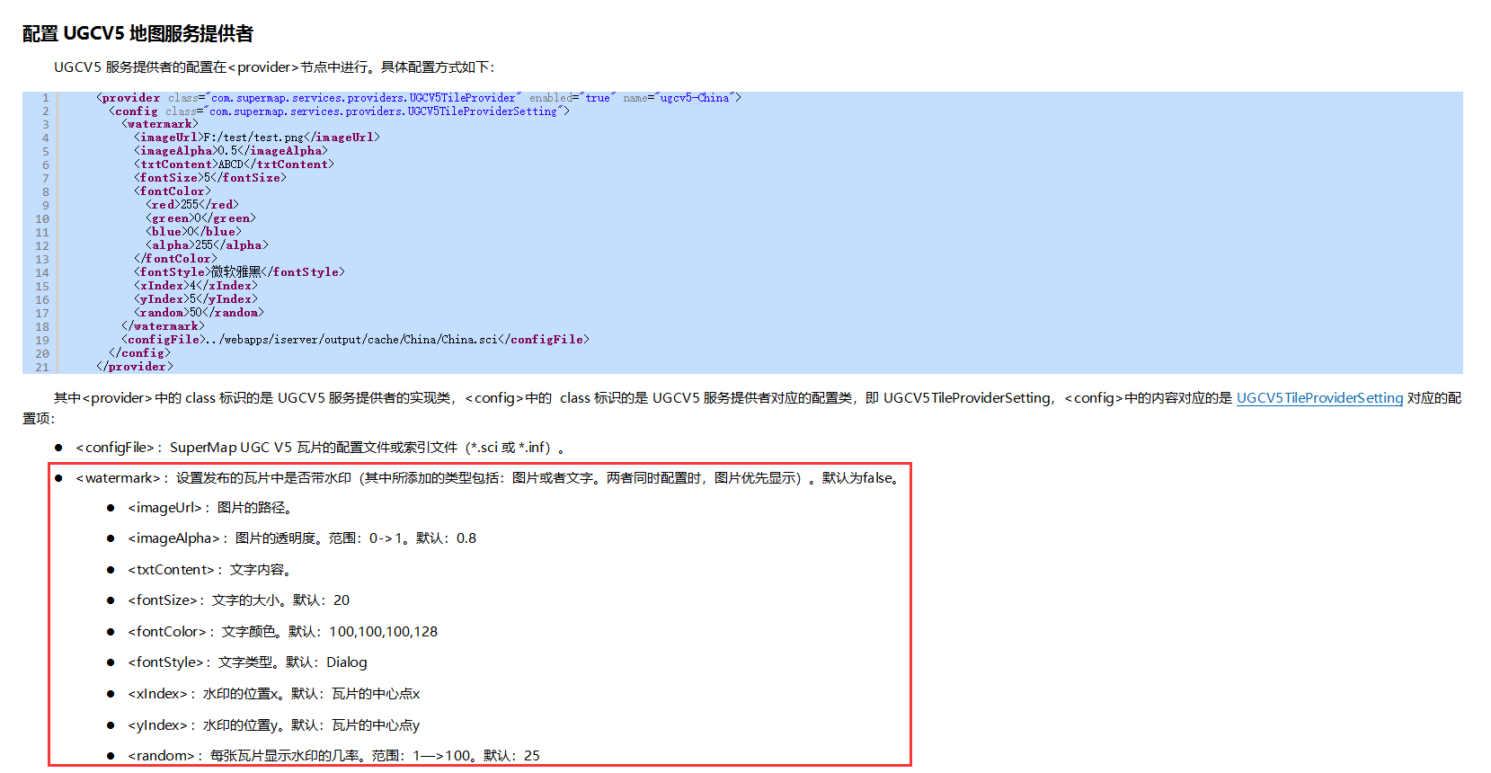The height and width of the screenshot is (773, 1491).
Task: Click the opening <watermark> tag in code
Action: click(x=160, y=124)
